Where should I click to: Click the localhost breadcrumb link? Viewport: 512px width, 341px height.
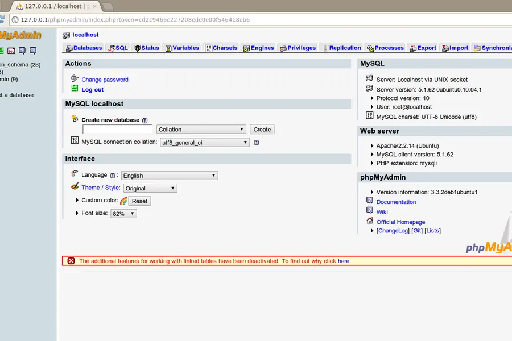coord(85,35)
